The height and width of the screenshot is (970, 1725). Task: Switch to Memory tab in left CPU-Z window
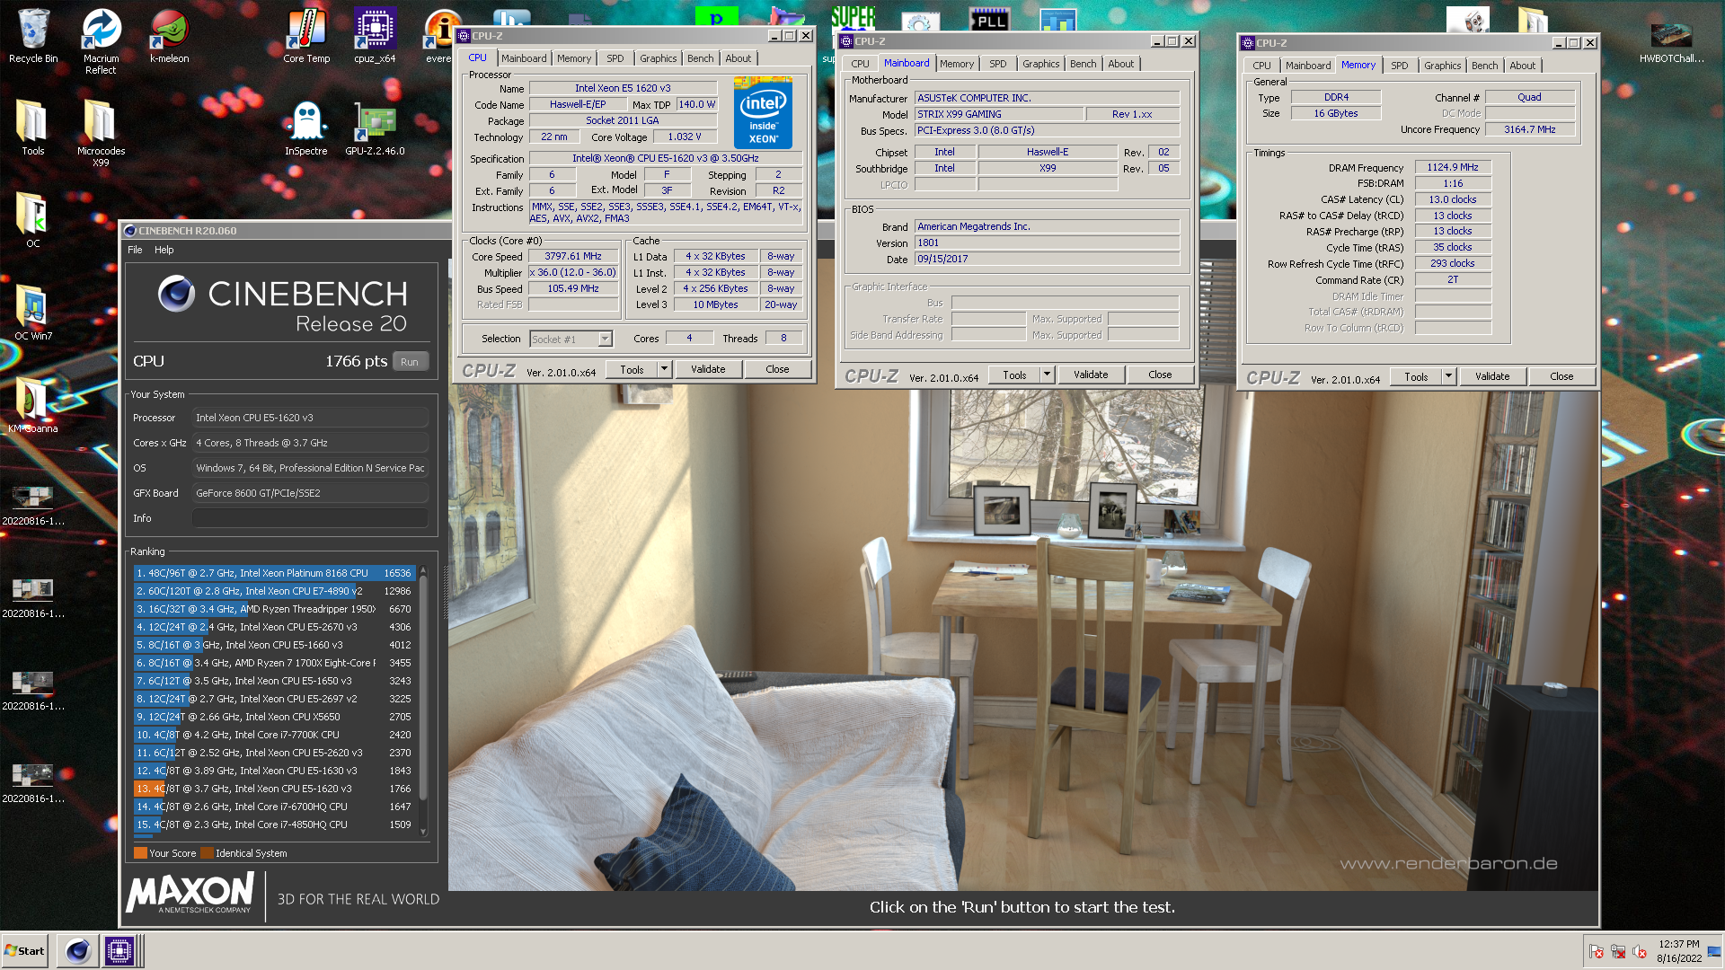tap(574, 58)
